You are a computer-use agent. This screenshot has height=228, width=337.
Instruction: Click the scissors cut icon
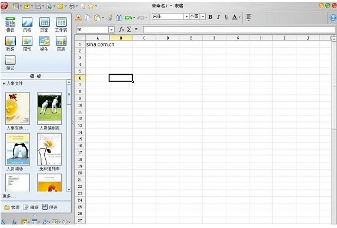click(x=78, y=18)
